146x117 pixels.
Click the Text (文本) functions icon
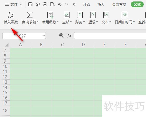[x=106, y=15]
